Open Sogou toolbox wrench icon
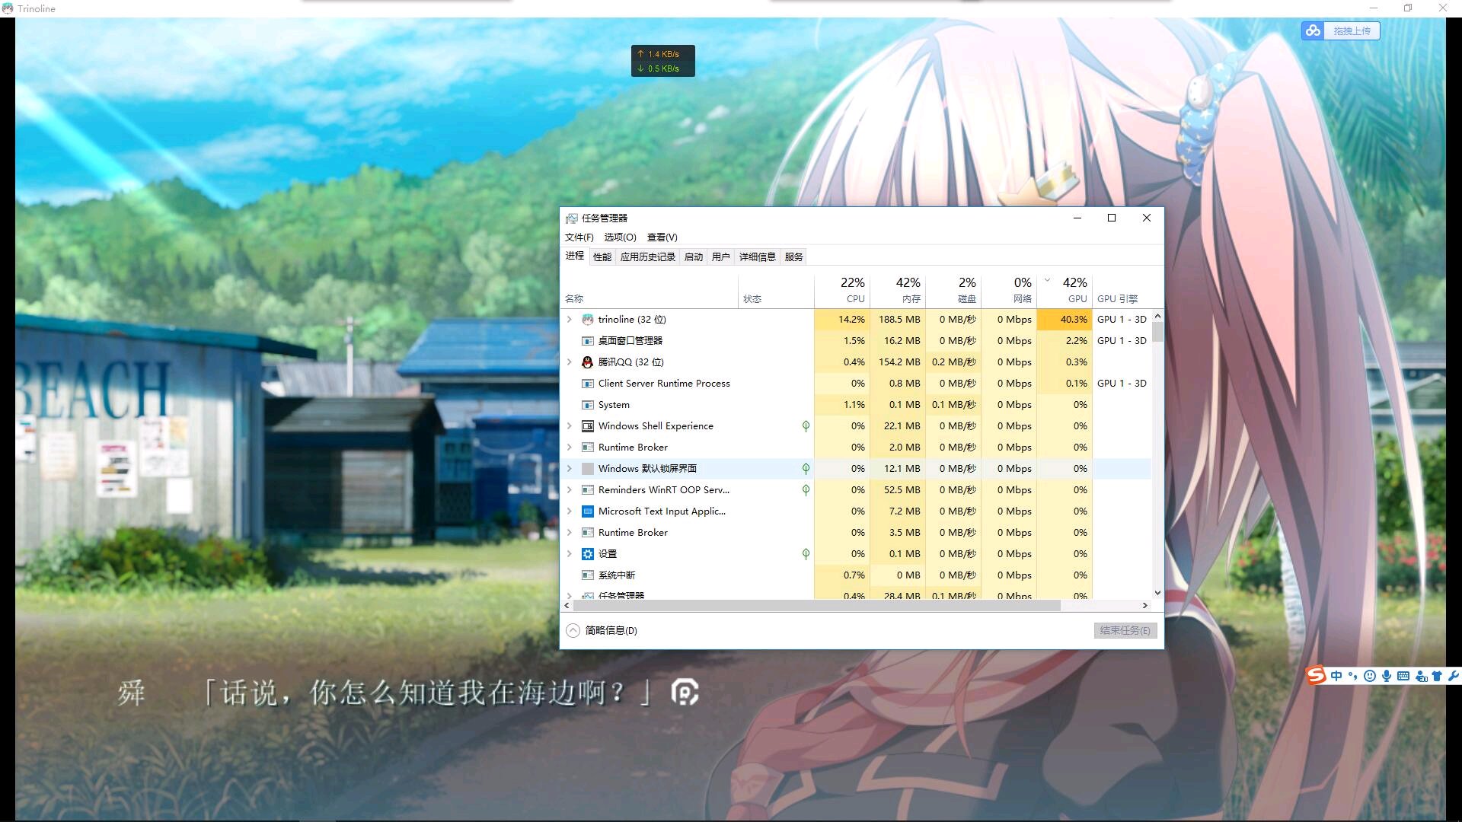The width and height of the screenshot is (1462, 822). click(1453, 676)
